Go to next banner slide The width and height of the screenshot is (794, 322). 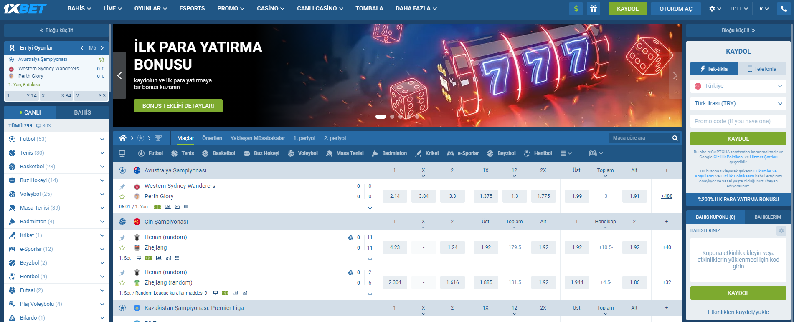pyautogui.click(x=675, y=75)
